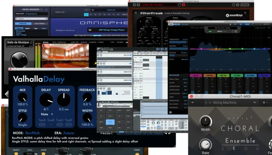Click the Genre column header
The height and width of the screenshot is (155, 272).
[x=44, y=28]
